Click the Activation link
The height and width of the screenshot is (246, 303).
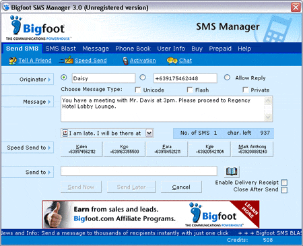[x=143, y=61]
